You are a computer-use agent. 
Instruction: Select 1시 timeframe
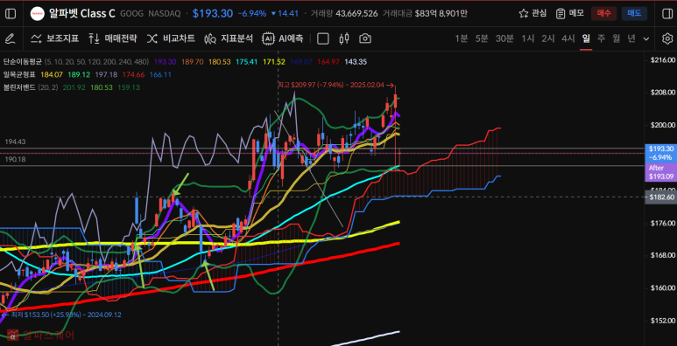(x=528, y=39)
